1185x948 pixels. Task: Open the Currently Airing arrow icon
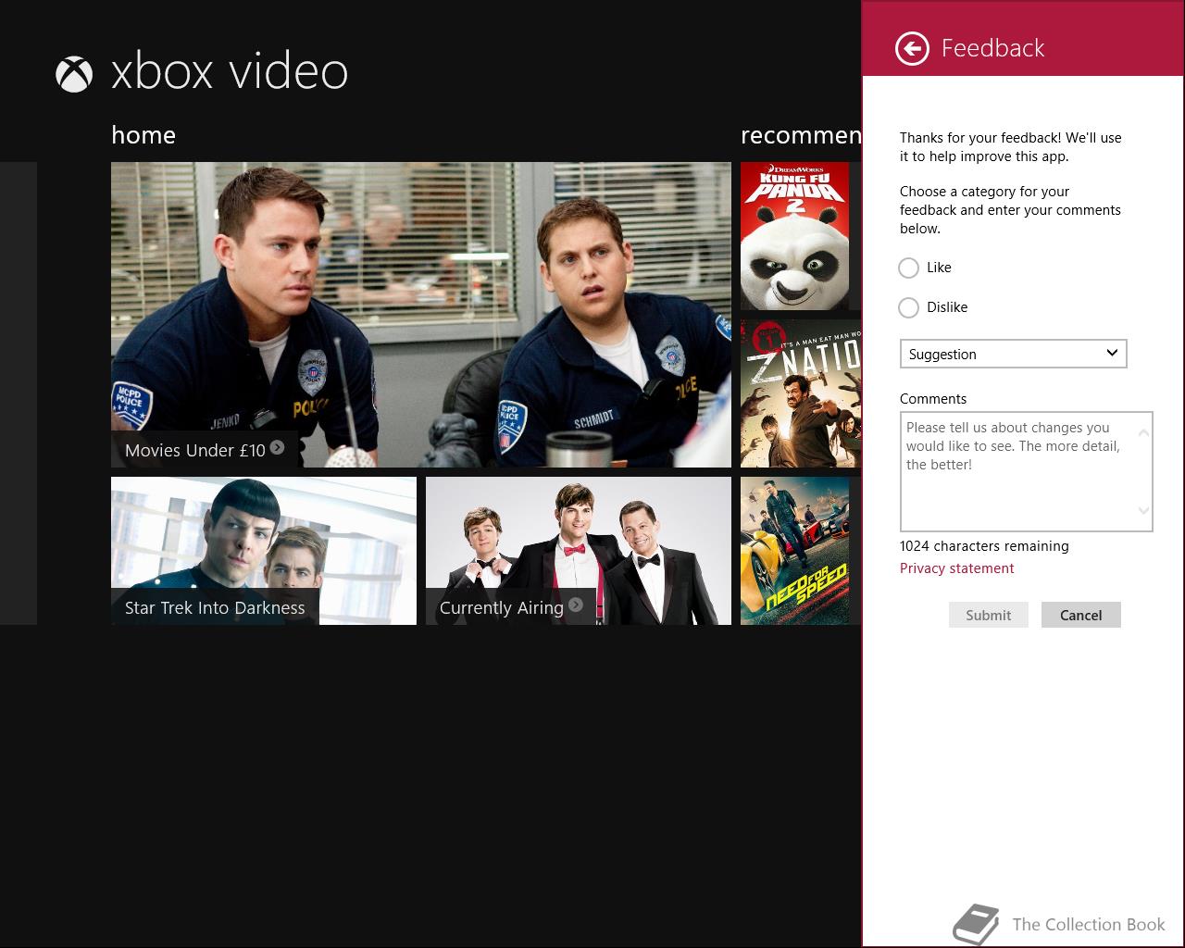click(576, 605)
